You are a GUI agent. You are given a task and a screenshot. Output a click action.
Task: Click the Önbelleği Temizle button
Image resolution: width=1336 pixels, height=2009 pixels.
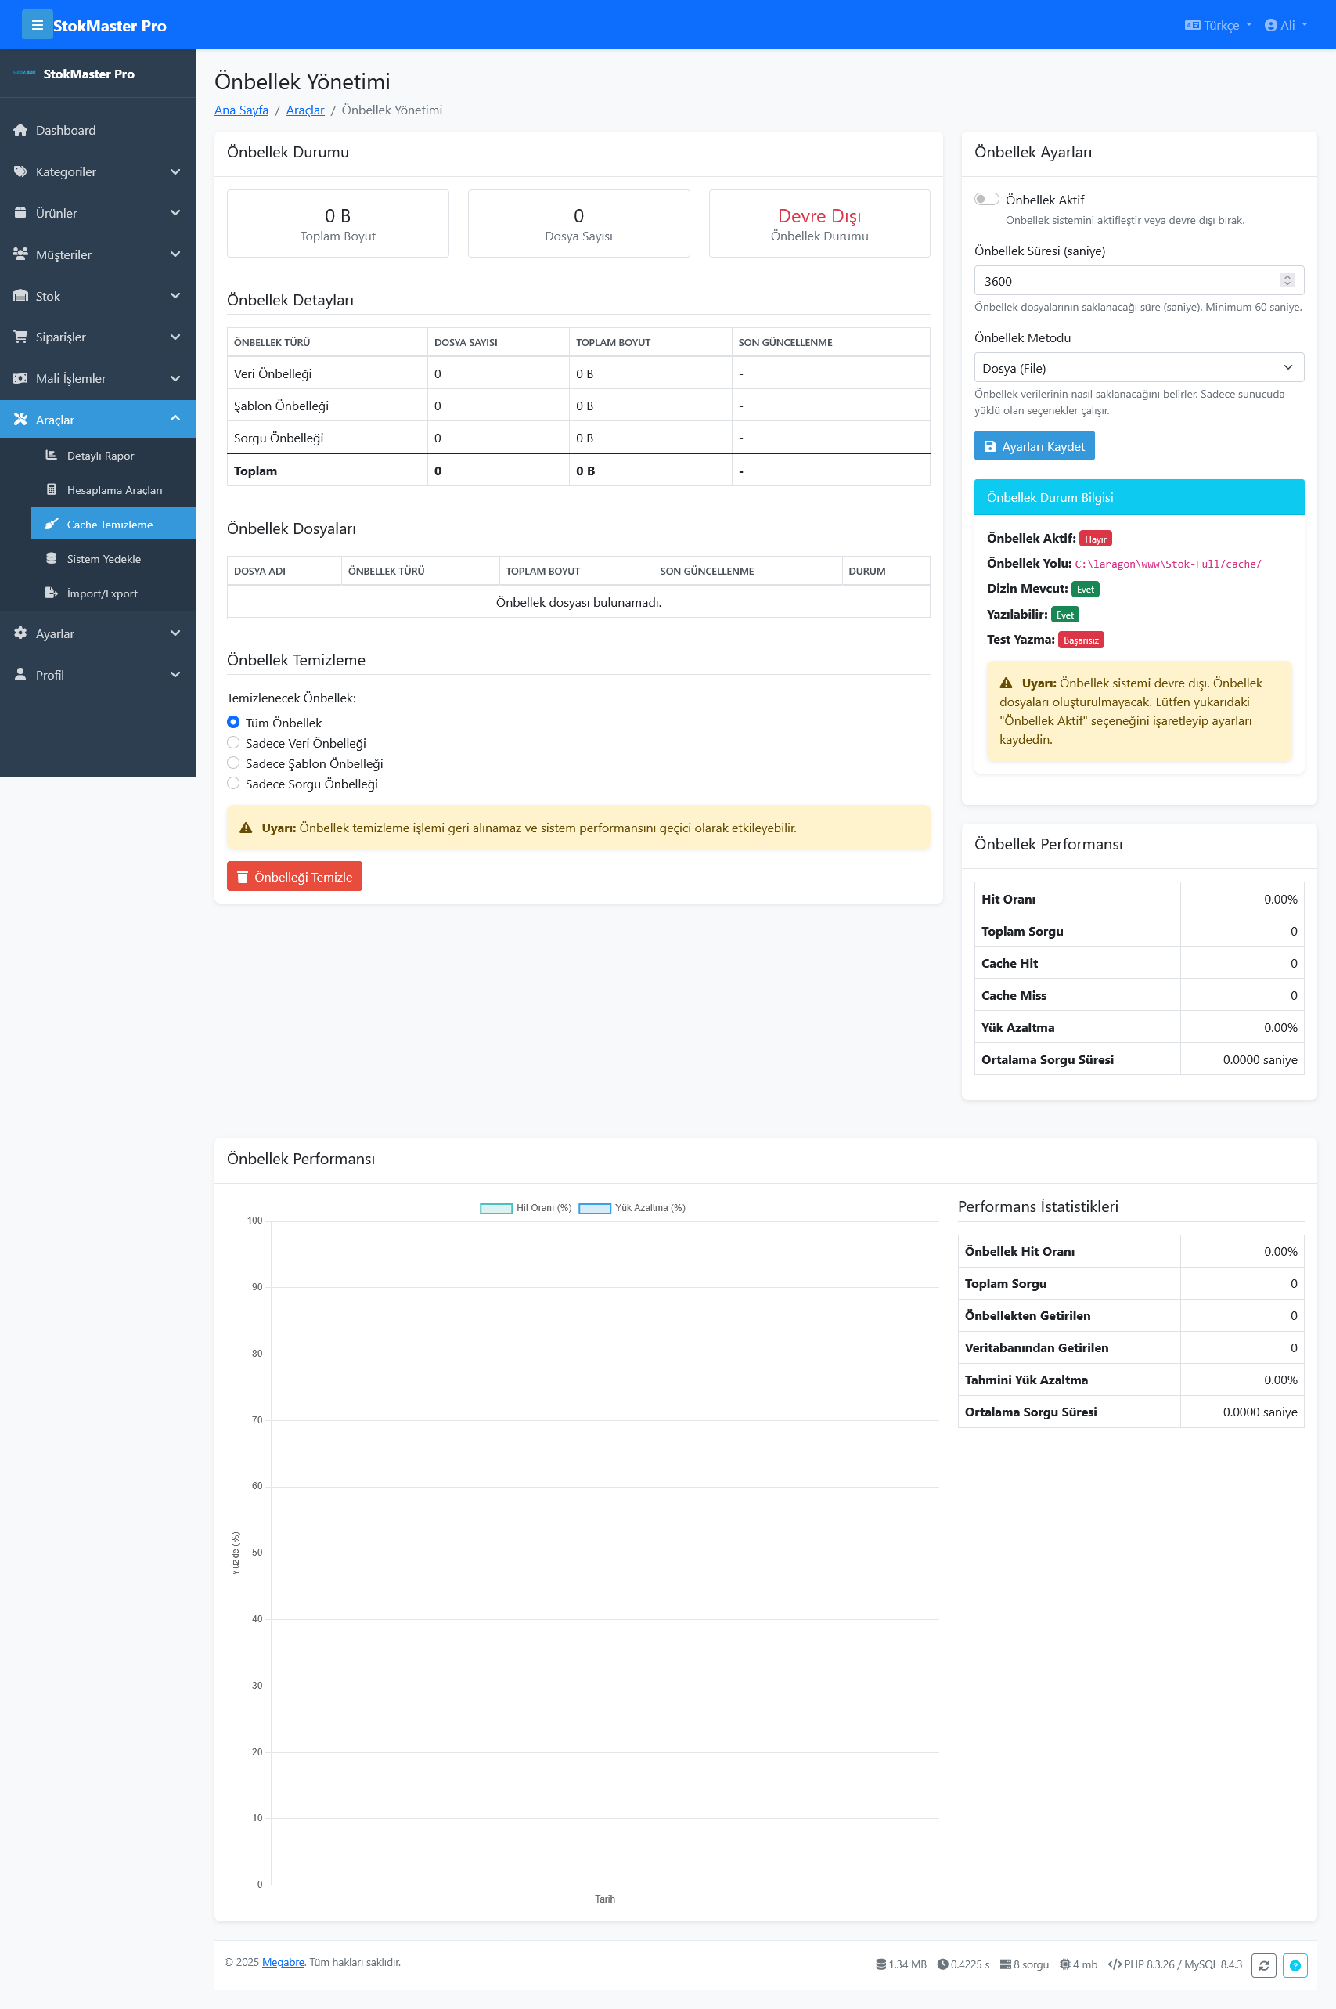(x=294, y=875)
